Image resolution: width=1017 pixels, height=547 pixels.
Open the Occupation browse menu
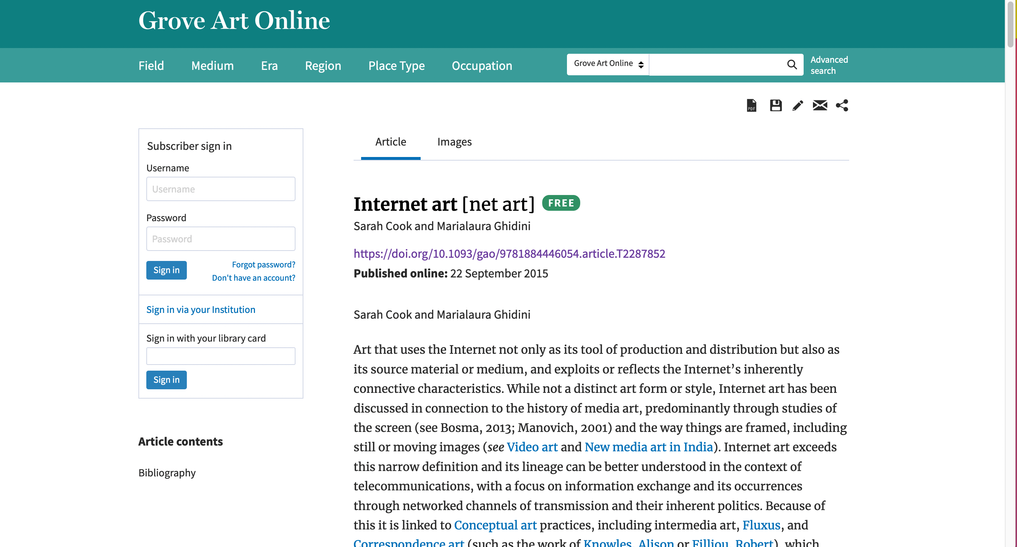(482, 66)
